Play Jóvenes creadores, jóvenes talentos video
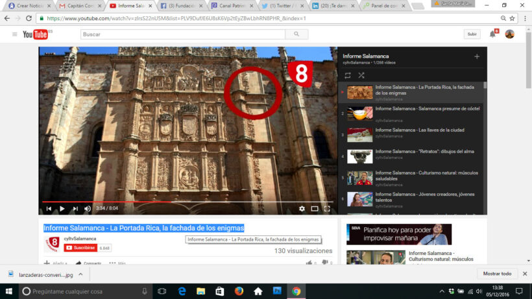 pyautogui.click(x=411, y=199)
